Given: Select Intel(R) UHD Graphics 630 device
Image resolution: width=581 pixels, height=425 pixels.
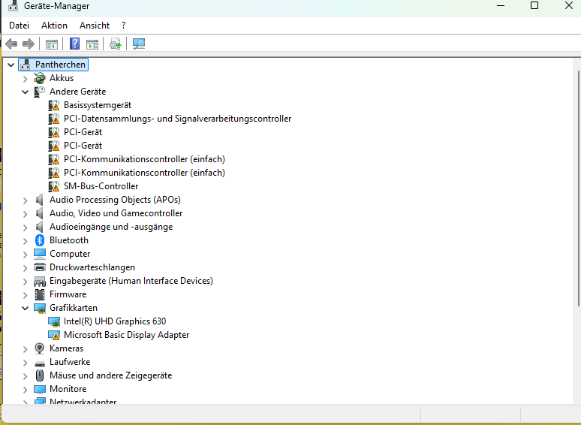Looking at the screenshot, I should point(114,321).
